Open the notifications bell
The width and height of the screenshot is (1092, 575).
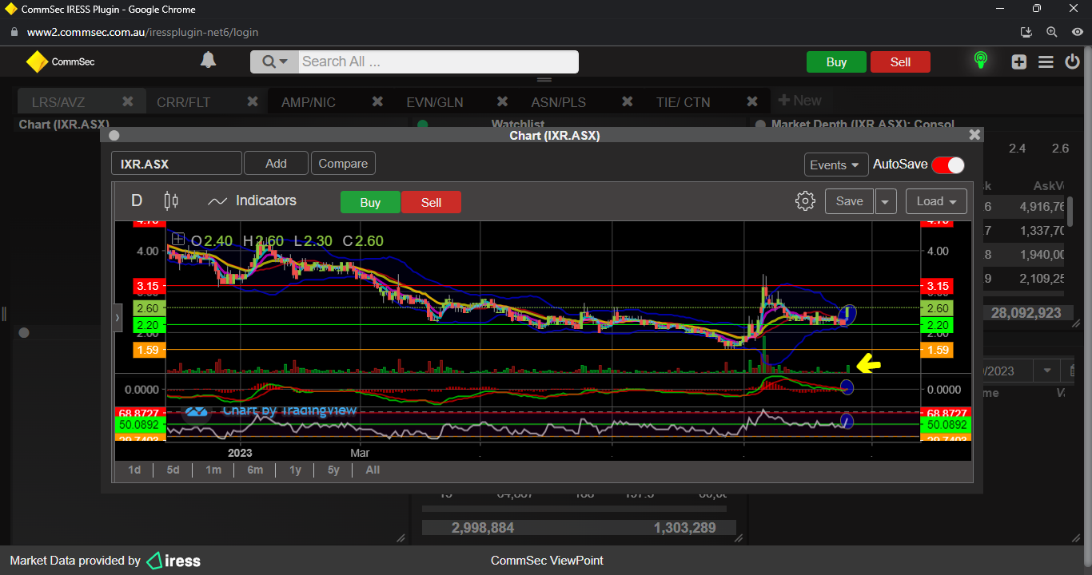click(208, 60)
